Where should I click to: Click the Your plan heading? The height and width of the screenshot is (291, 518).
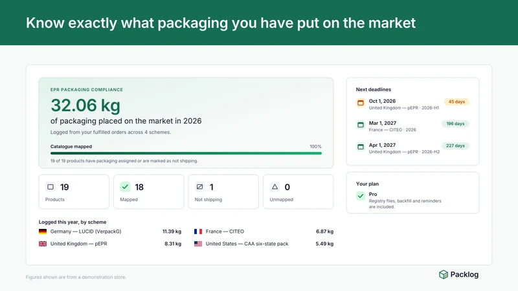point(367,184)
